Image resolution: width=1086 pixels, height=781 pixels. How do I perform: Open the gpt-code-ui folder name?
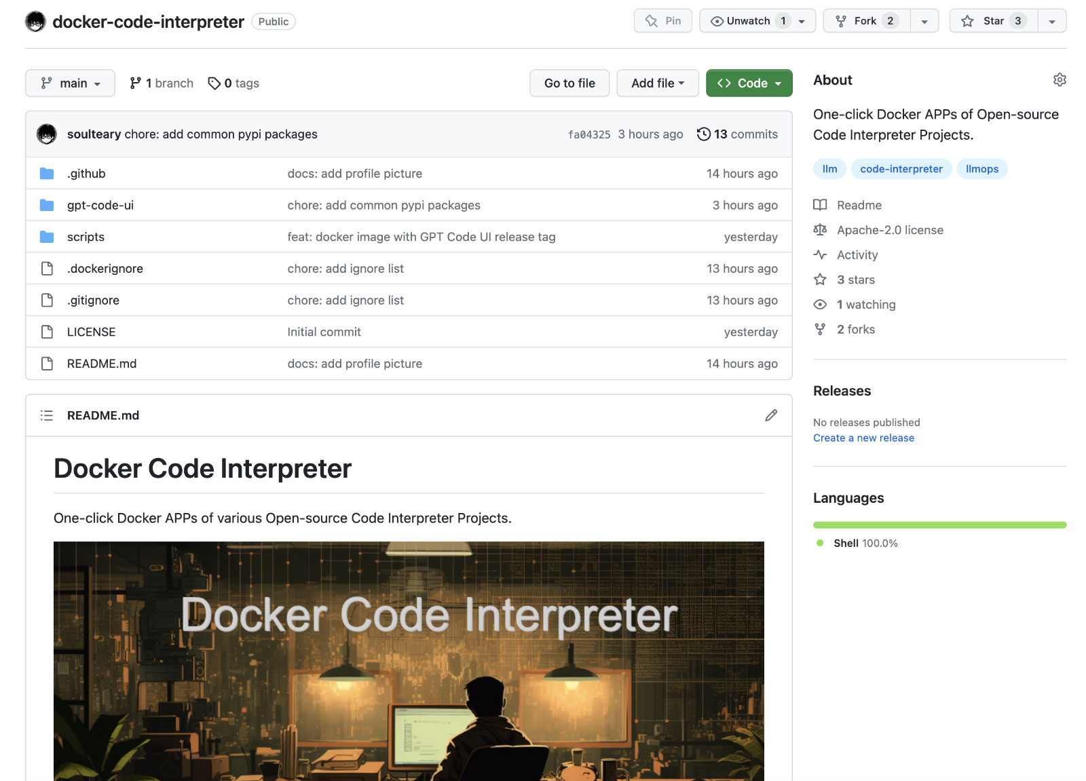pos(100,205)
